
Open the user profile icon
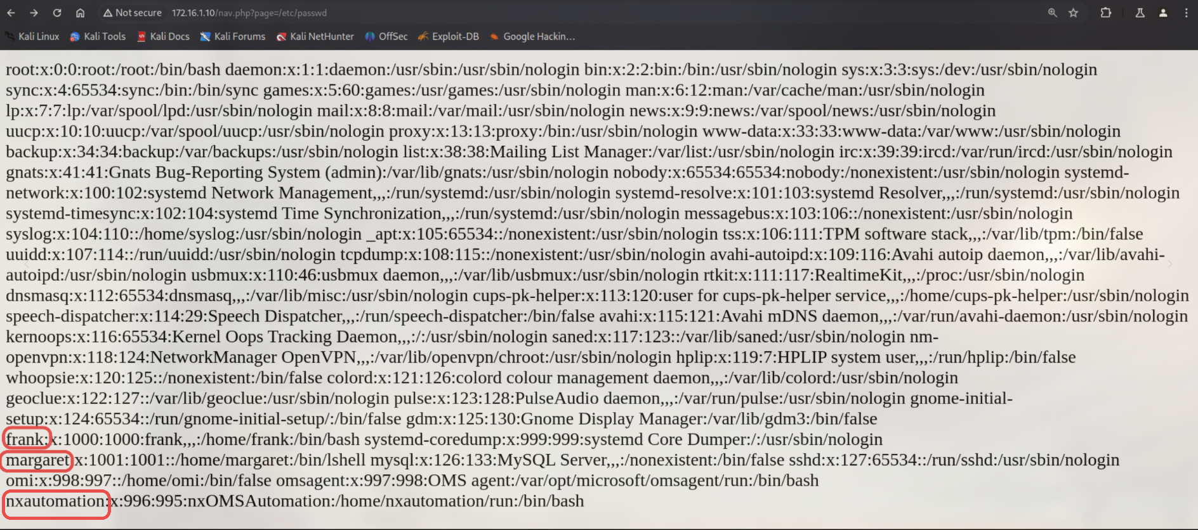click(x=1163, y=13)
